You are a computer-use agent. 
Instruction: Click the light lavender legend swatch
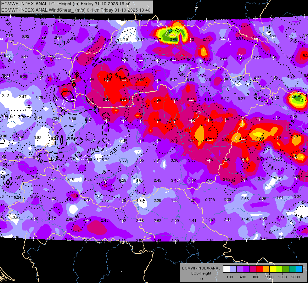[233, 269]
